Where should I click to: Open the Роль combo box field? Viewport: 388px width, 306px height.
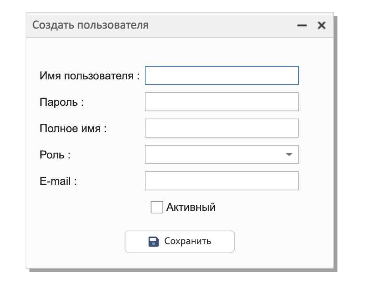click(213, 155)
